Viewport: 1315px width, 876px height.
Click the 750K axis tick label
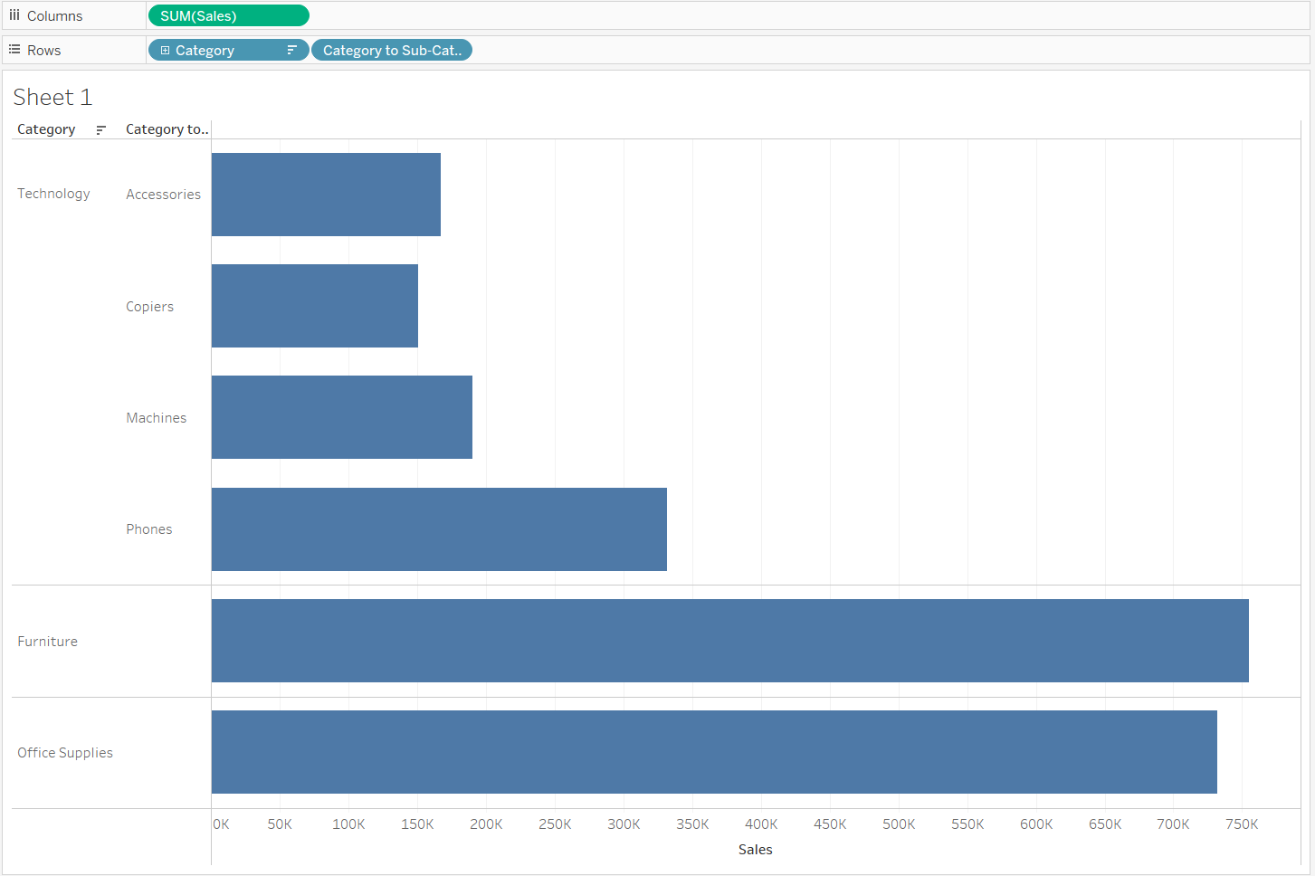(1242, 824)
